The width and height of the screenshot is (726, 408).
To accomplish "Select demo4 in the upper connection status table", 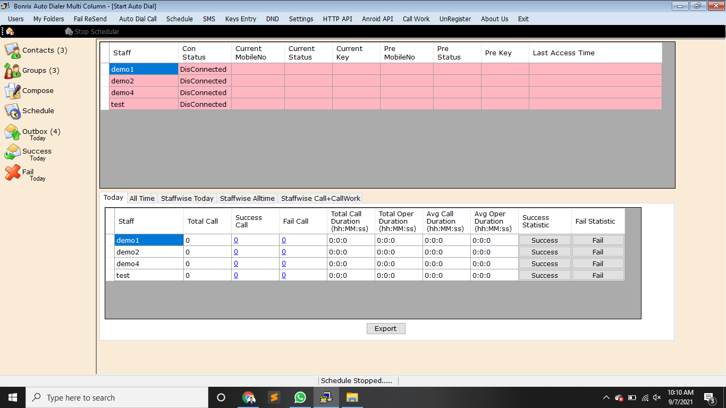I will pos(143,93).
